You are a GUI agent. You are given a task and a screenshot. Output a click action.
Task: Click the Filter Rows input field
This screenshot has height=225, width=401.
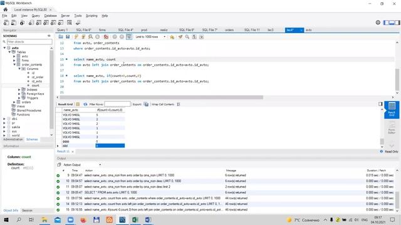(117, 104)
